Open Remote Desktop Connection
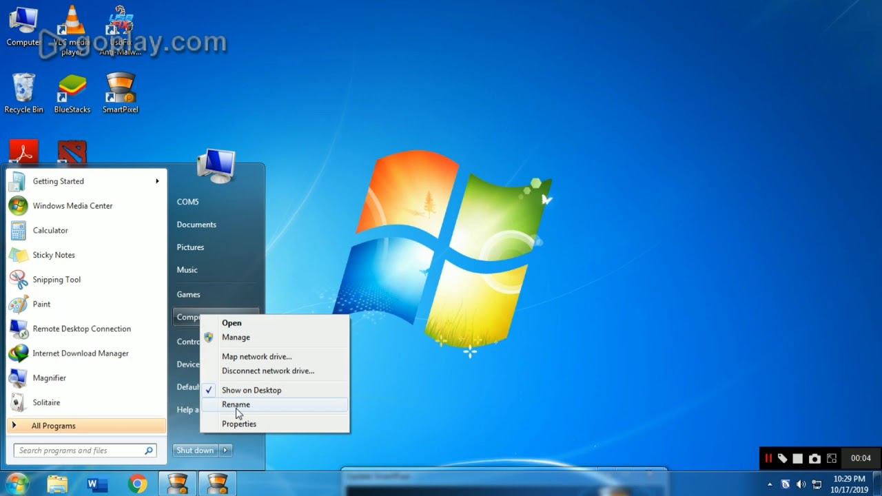Screen dimensions: 882x496 point(86,329)
